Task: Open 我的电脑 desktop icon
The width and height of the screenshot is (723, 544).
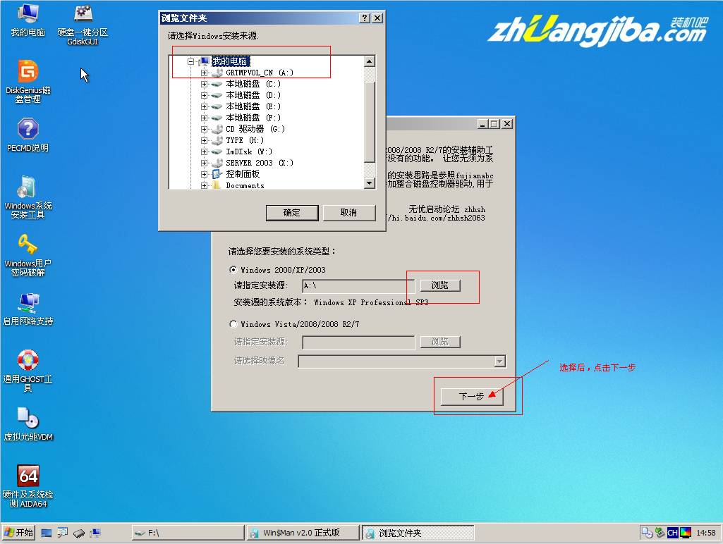Action: [27, 16]
